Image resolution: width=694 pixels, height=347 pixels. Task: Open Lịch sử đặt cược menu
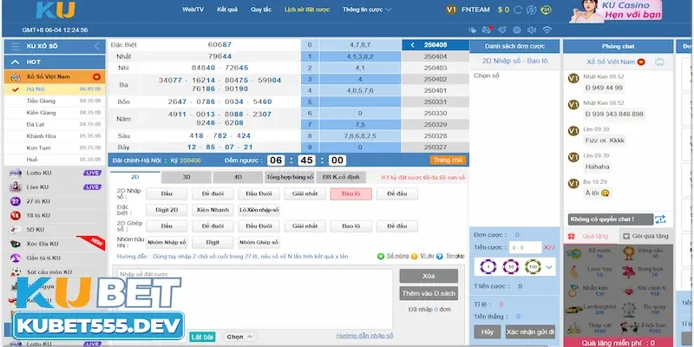click(307, 10)
